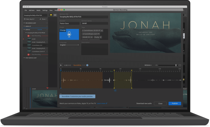The height and width of the screenshot is (127, 210).
Task: Click the Jonah slide thumbnail at bottom
Action: pyautogui.click(x=45, y=99)
